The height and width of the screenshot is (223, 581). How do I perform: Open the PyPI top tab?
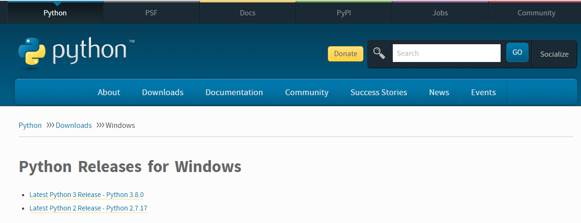[344, 12]
